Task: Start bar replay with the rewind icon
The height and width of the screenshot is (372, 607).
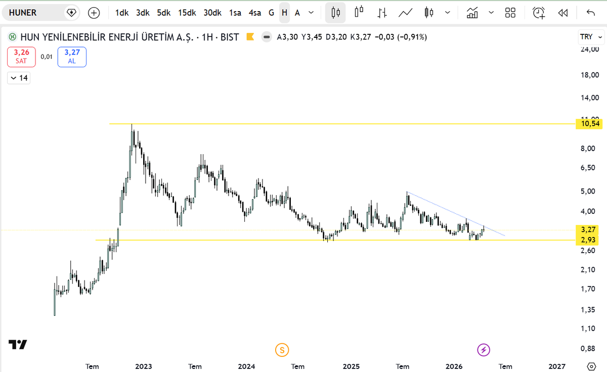Action: click(563, 13)
